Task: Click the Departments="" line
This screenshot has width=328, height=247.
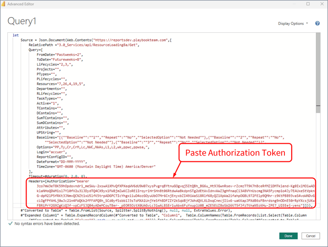Action: click(x=52, y=89)
